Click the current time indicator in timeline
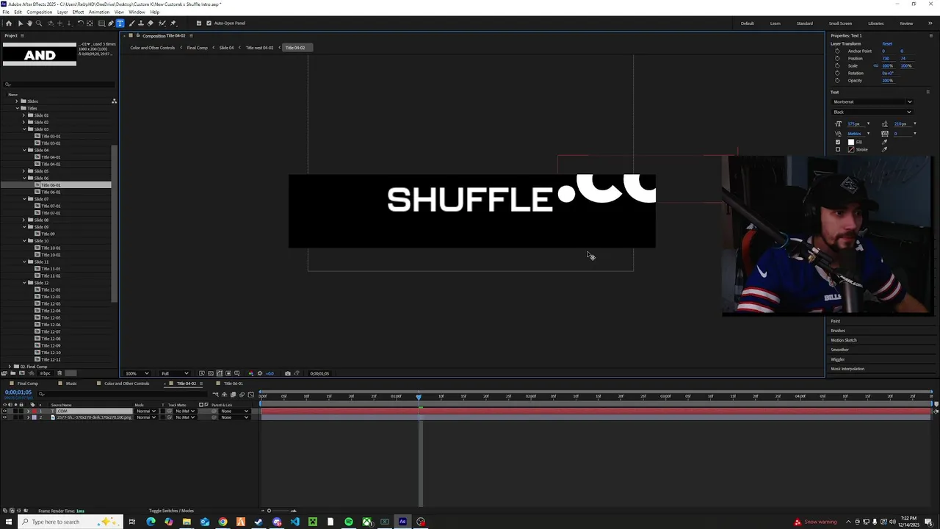Screen dimensions: 940x529 point(419,397)
